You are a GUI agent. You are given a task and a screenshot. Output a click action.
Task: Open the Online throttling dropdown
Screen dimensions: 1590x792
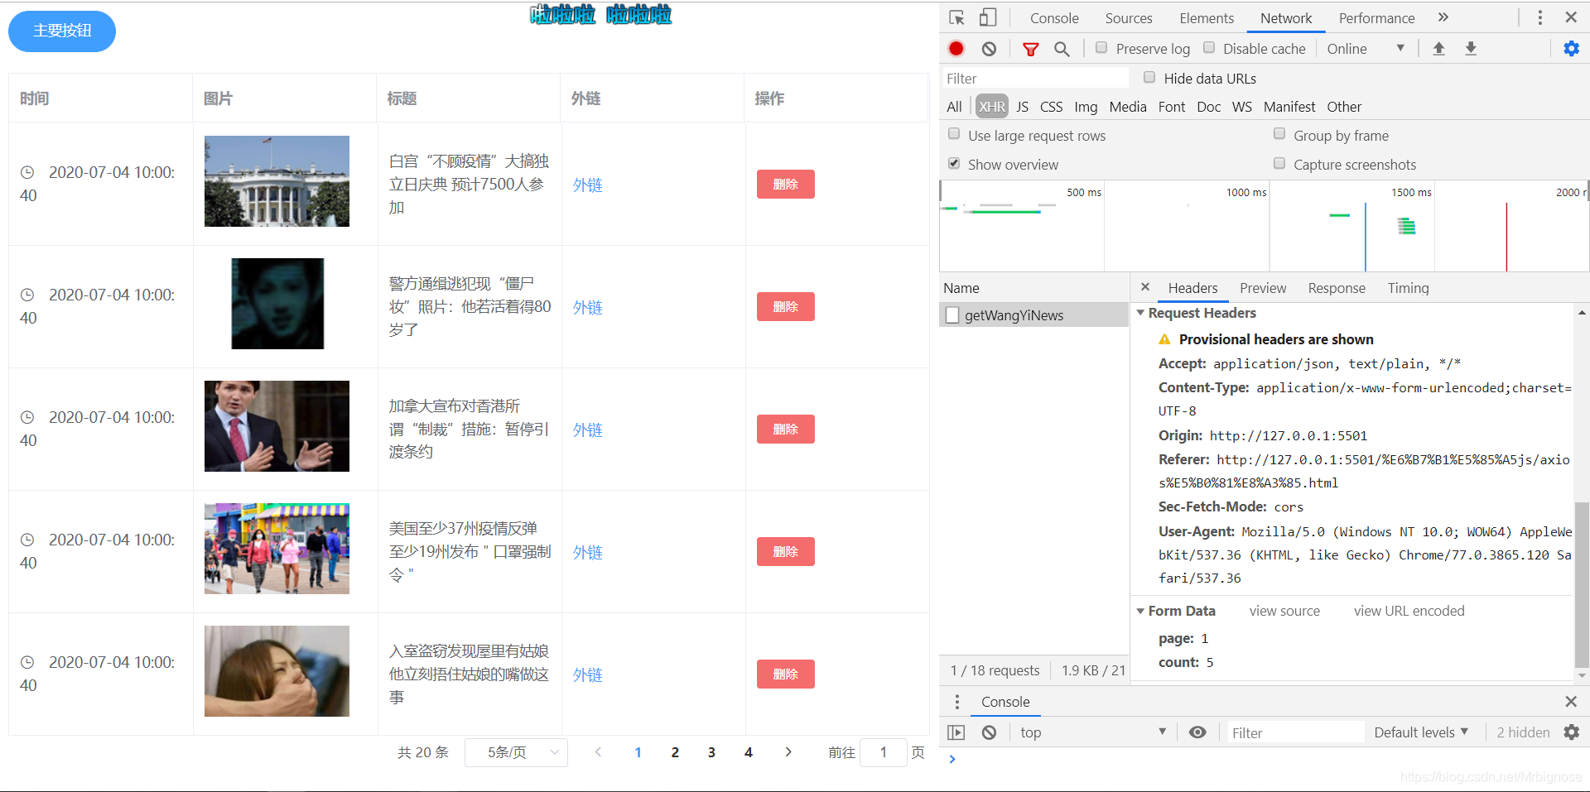[x=1365, y=48]
